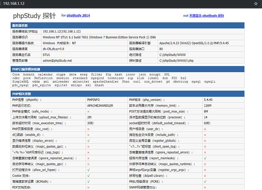262x190 pixels.
Task: Click the PHP运行方式 label
Action: [x=22, y=105]
